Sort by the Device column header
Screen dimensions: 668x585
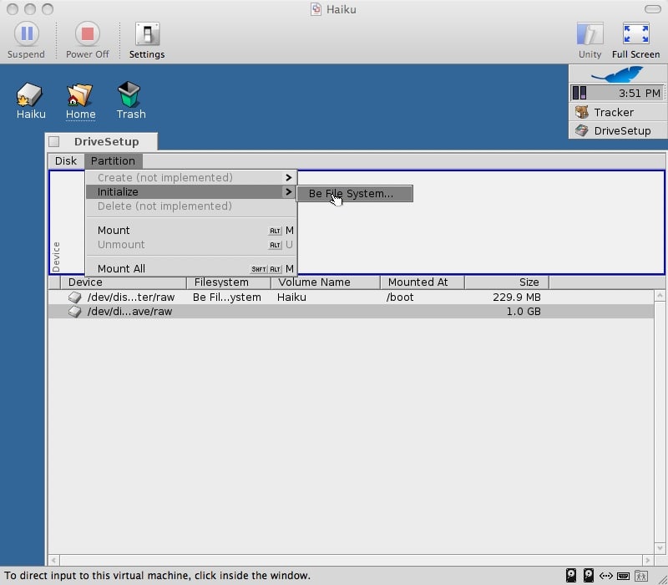click(x=124, y=282)
